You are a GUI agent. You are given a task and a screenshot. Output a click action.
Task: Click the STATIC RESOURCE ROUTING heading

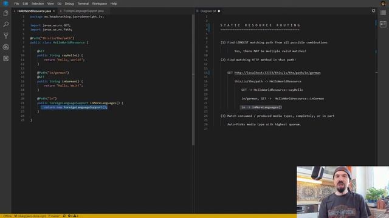coord(260,25)
